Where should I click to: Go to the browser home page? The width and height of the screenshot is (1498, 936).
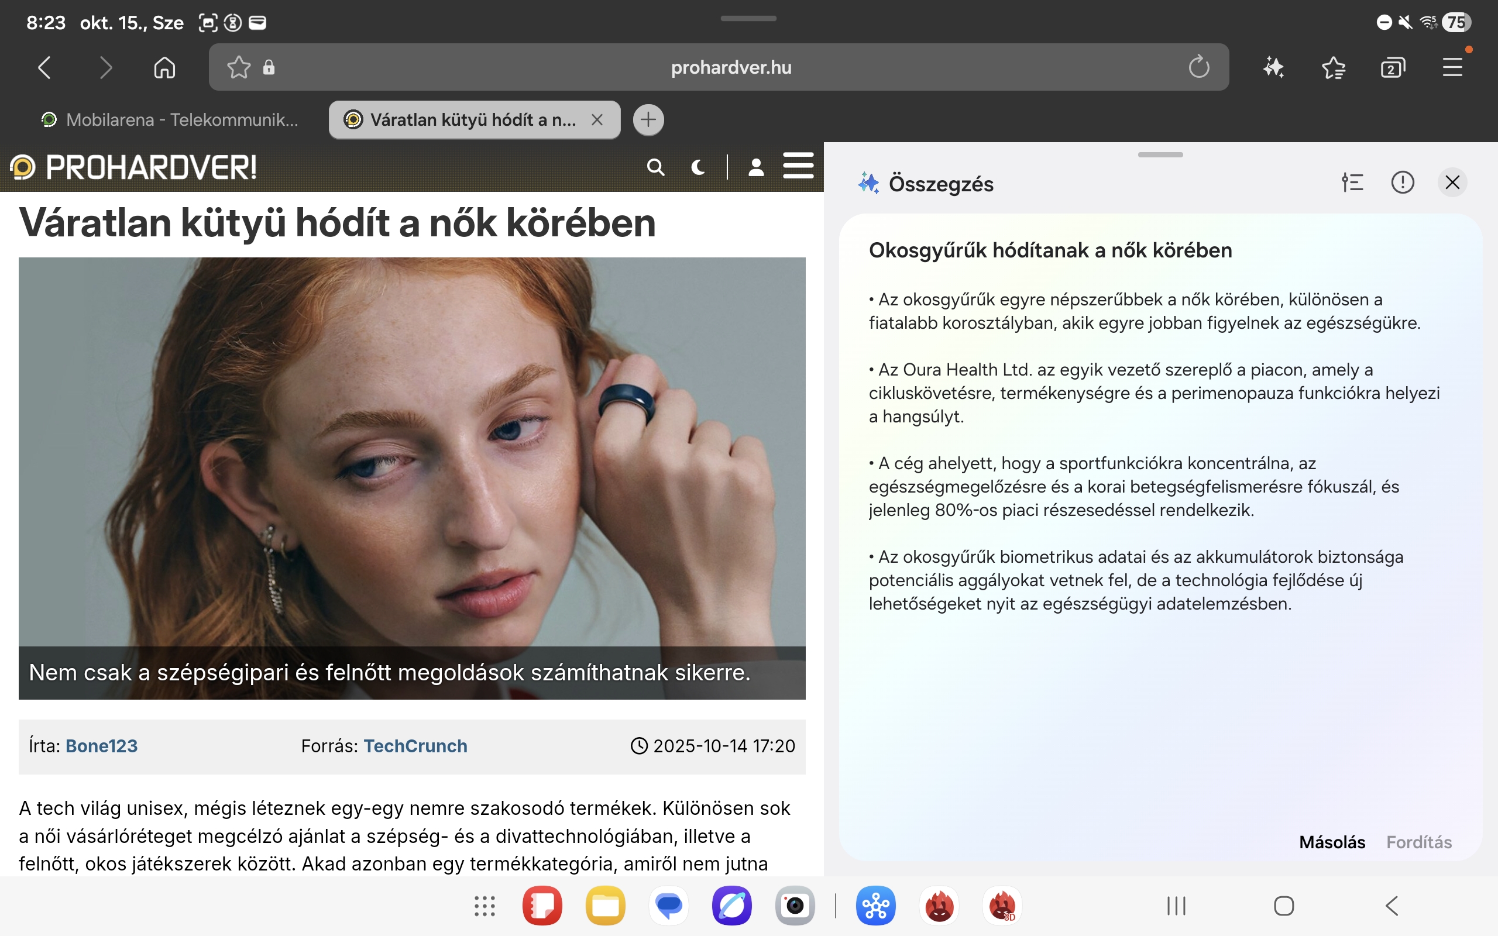(164, 67)
